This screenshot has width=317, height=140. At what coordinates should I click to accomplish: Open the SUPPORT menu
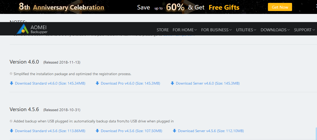coord(304,30)
